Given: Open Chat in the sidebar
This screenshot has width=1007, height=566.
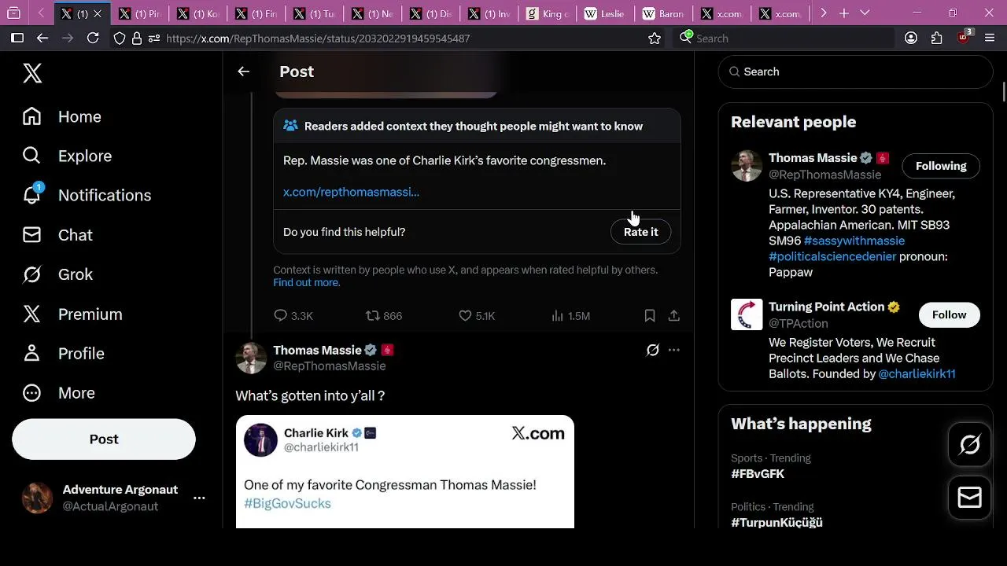Looking at the screenshot, I should point(57,235).
